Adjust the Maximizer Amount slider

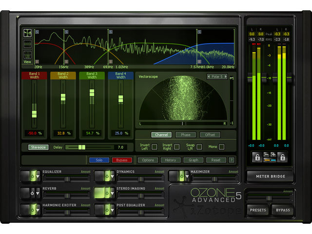pos(215,179)
